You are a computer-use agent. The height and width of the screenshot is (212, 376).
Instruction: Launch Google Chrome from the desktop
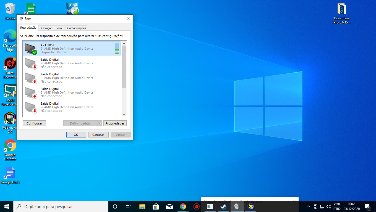point(10,150)
